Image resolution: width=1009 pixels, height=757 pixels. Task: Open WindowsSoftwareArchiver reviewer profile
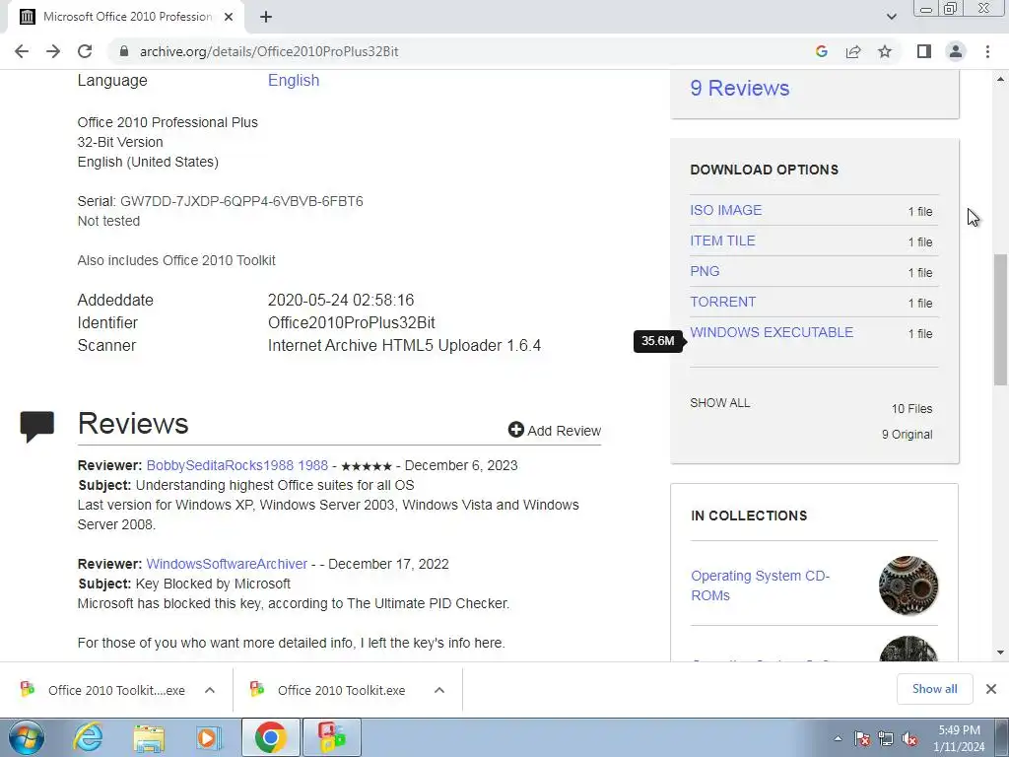[227, 564]
